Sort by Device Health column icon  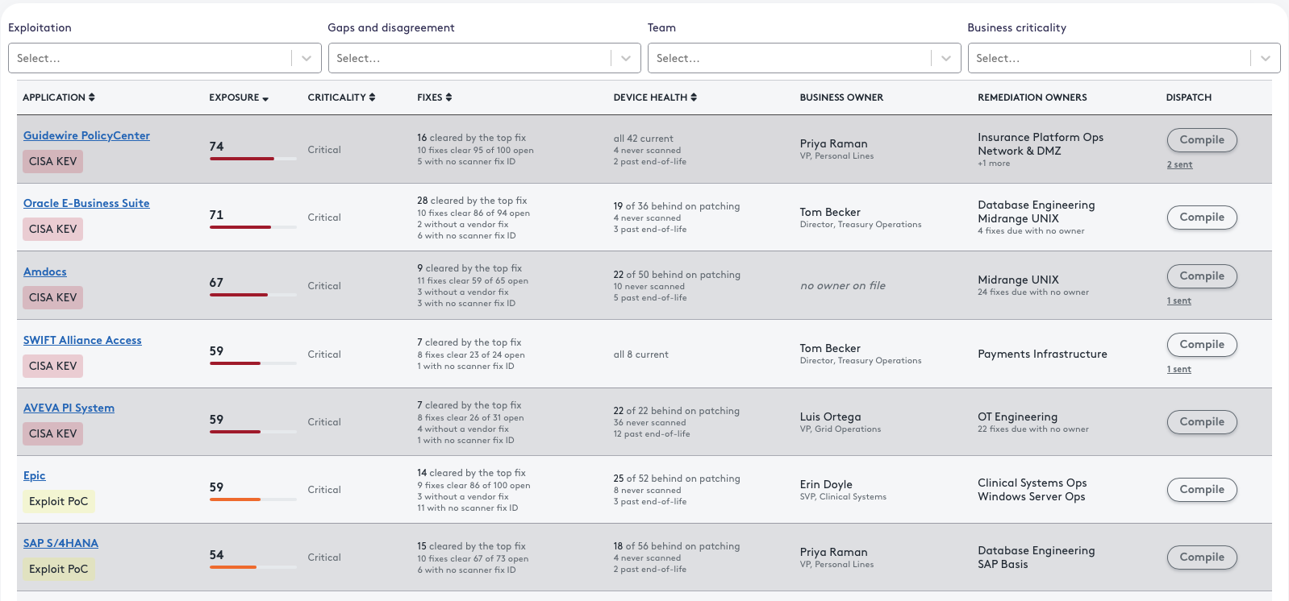[694, 97]
